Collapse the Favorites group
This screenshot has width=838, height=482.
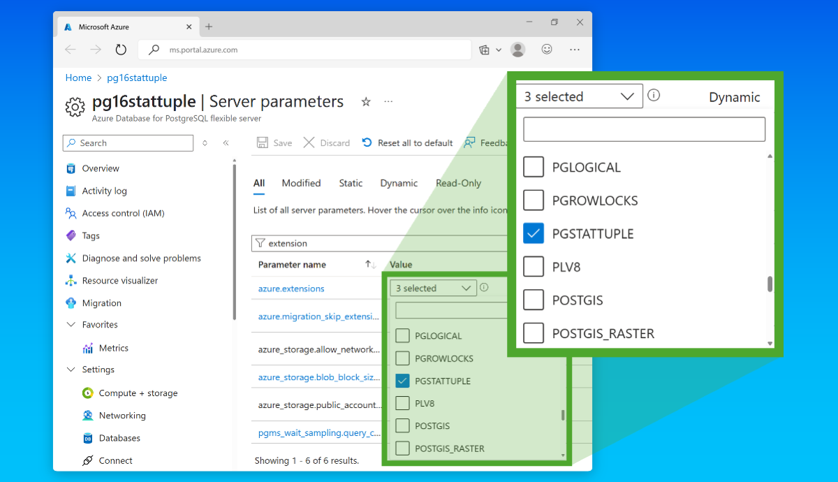[x=71, y=324]
